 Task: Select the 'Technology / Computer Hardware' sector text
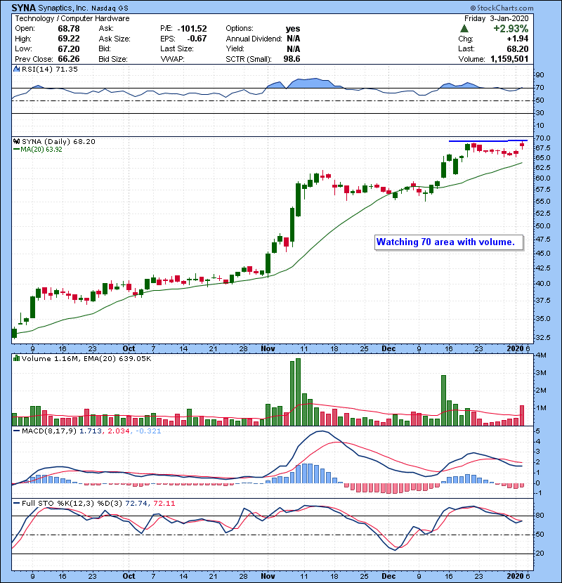pyautogui.click(x=72, y=18)
